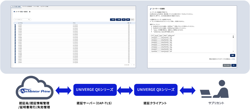The width and height of the screenshot is (250, 112).
Task: Click the document icon for user0064
Action: pyautogui.click(x=15, y=47)
